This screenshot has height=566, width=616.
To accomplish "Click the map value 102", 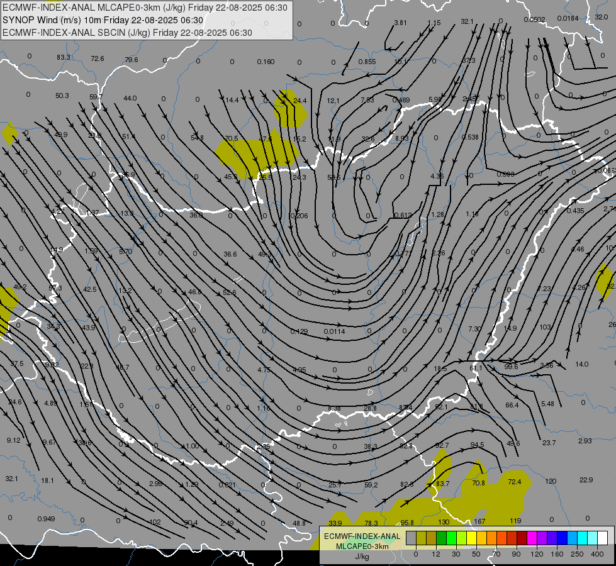I will (x=155, y=522).
